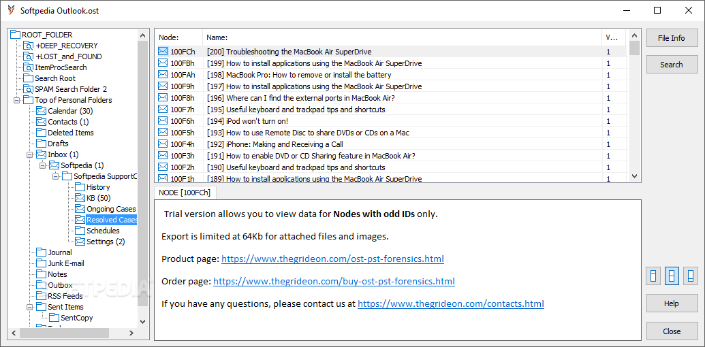
Task: Click the Contacts mail folder icon
Action: click(42, 122)
